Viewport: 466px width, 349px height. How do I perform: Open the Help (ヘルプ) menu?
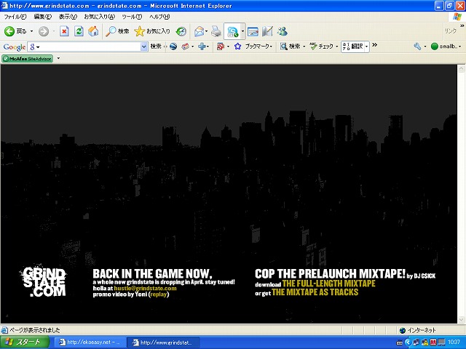click(x=159, y=17)
